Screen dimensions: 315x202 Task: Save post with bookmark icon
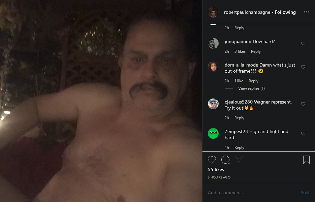click(x=306, y=160)
